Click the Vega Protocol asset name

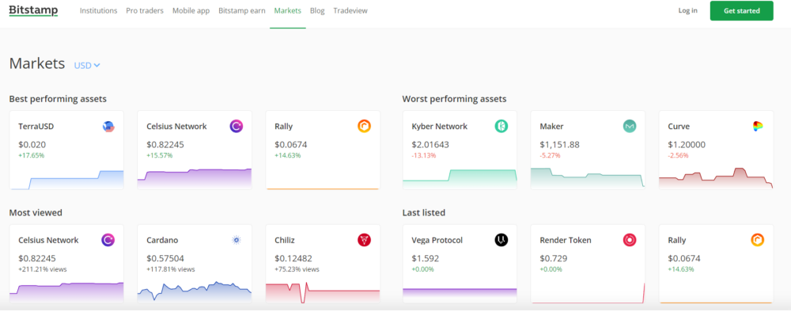[x=437, y=240]
